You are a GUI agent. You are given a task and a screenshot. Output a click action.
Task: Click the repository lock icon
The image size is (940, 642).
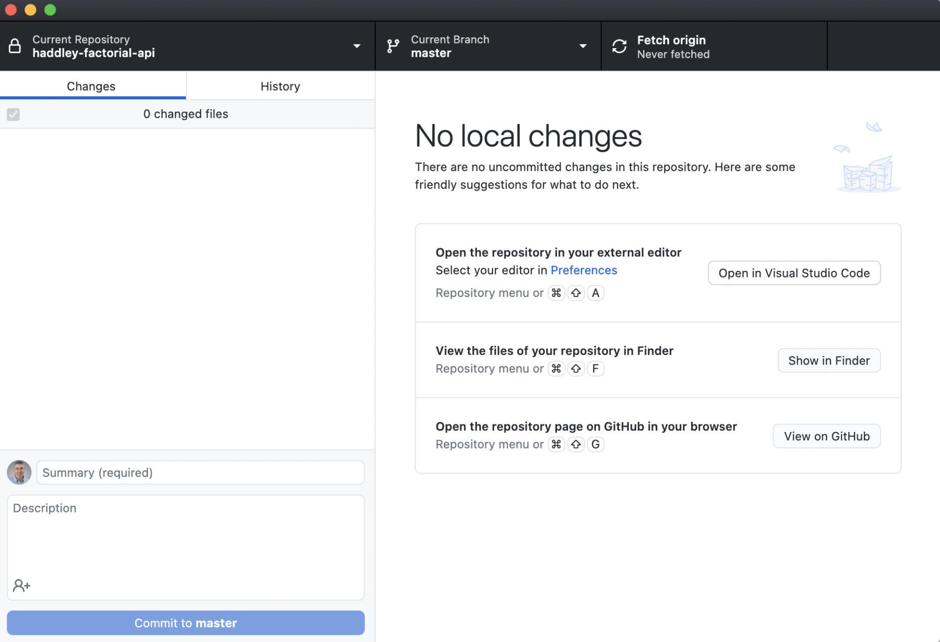15,46
